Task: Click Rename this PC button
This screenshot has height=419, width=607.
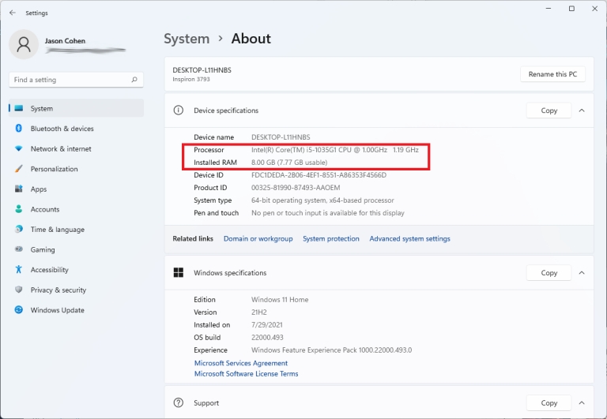Action: [552, 74]
